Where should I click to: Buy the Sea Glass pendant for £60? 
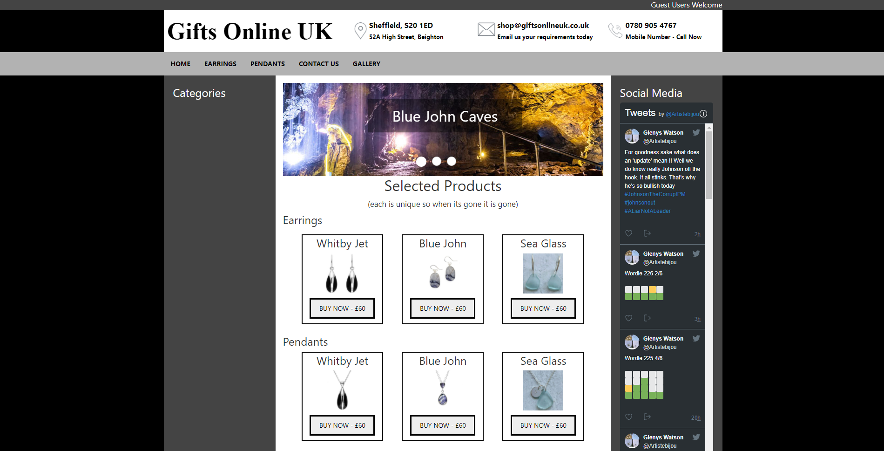pos(543,425)
